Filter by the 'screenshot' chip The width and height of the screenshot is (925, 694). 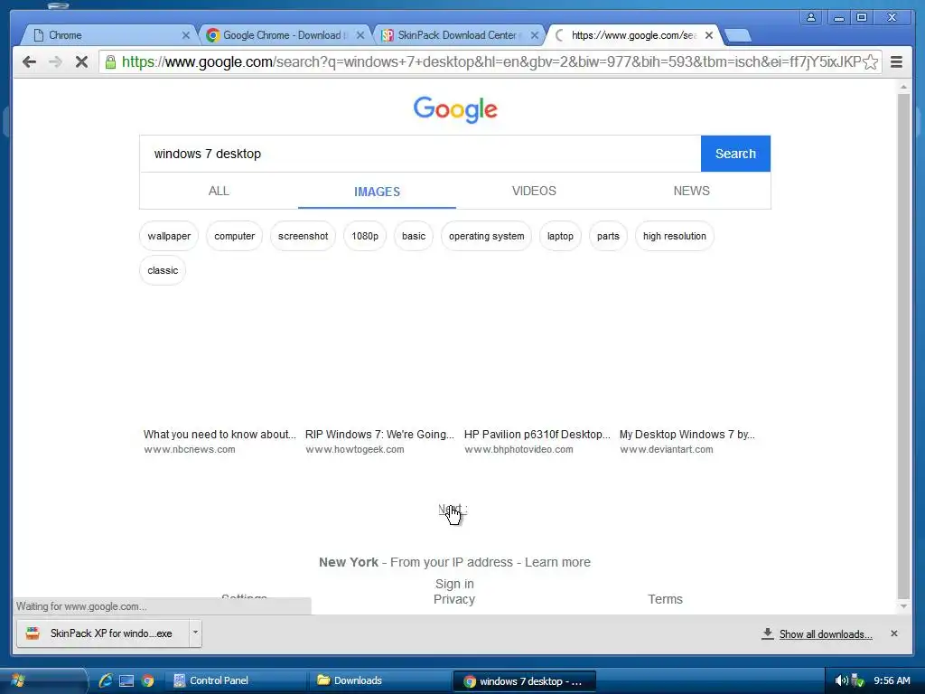(x=303, y=236)
